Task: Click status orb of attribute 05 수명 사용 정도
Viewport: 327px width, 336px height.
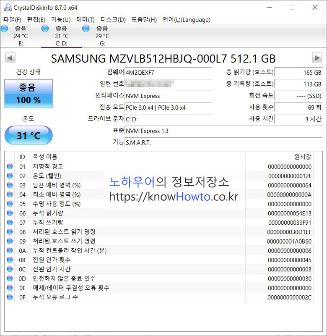Action: tap(10, 204)
